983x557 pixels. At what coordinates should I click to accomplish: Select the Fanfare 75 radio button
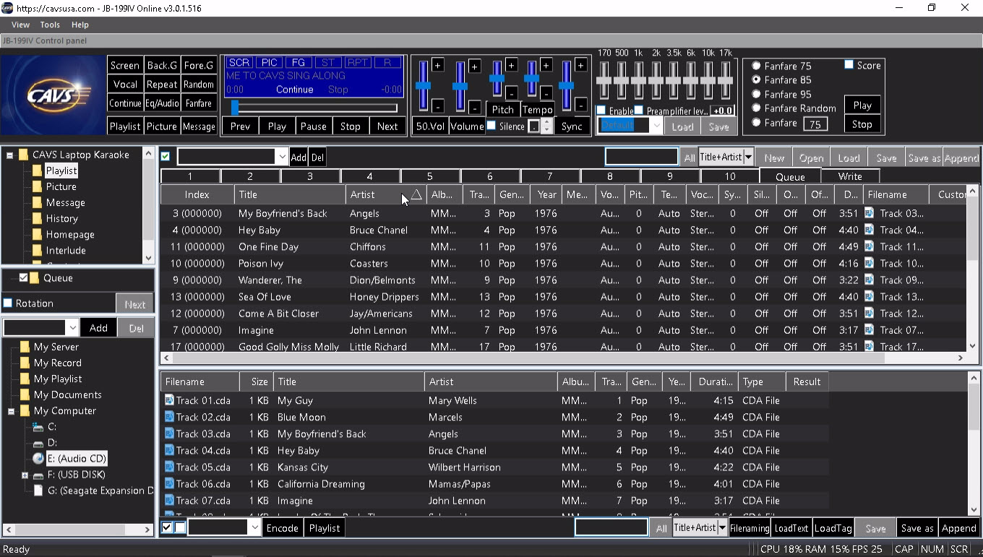756,66
